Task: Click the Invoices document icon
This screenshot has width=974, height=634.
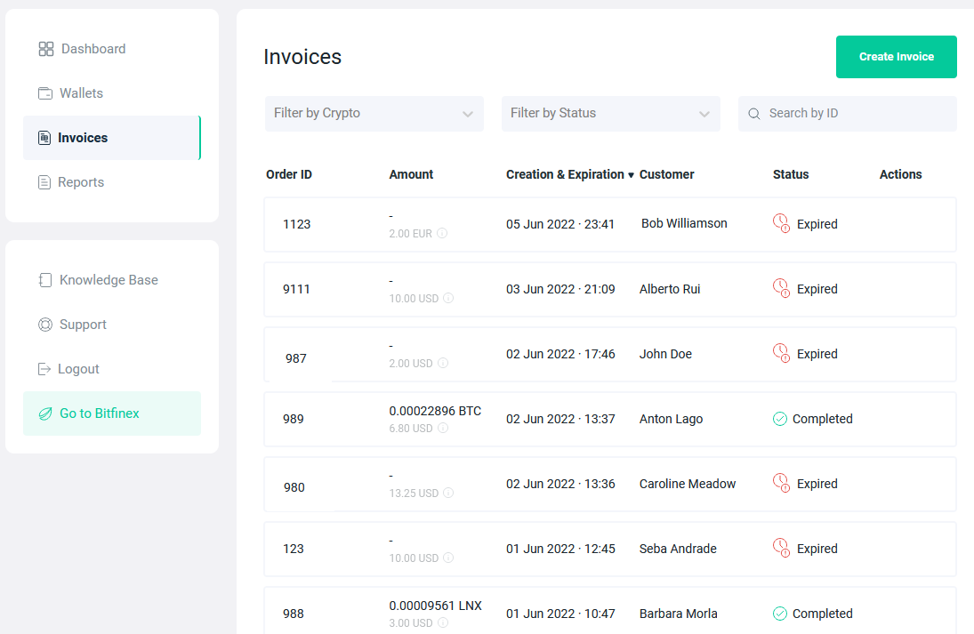Action: tap(44, 138)
